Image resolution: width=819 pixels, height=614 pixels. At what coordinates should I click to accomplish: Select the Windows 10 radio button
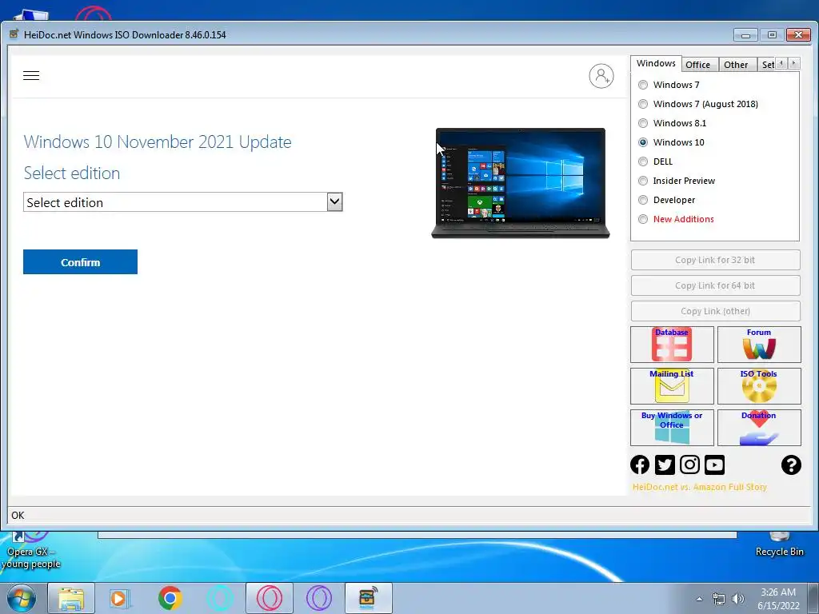pos(643,142)
